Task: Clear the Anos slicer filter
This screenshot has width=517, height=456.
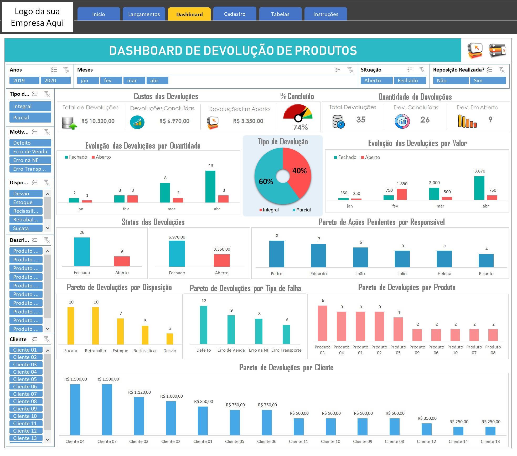Action: point(66,70)
